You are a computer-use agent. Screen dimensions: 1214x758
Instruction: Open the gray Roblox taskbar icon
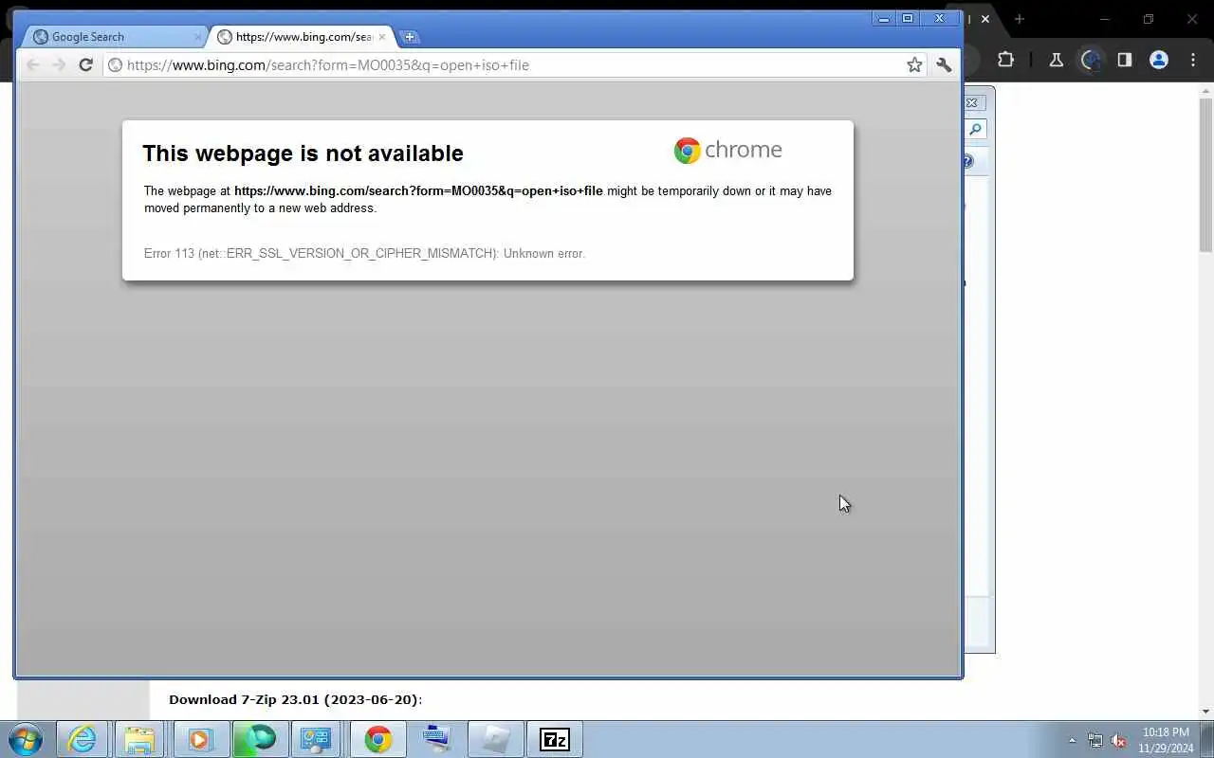point(495,739)
